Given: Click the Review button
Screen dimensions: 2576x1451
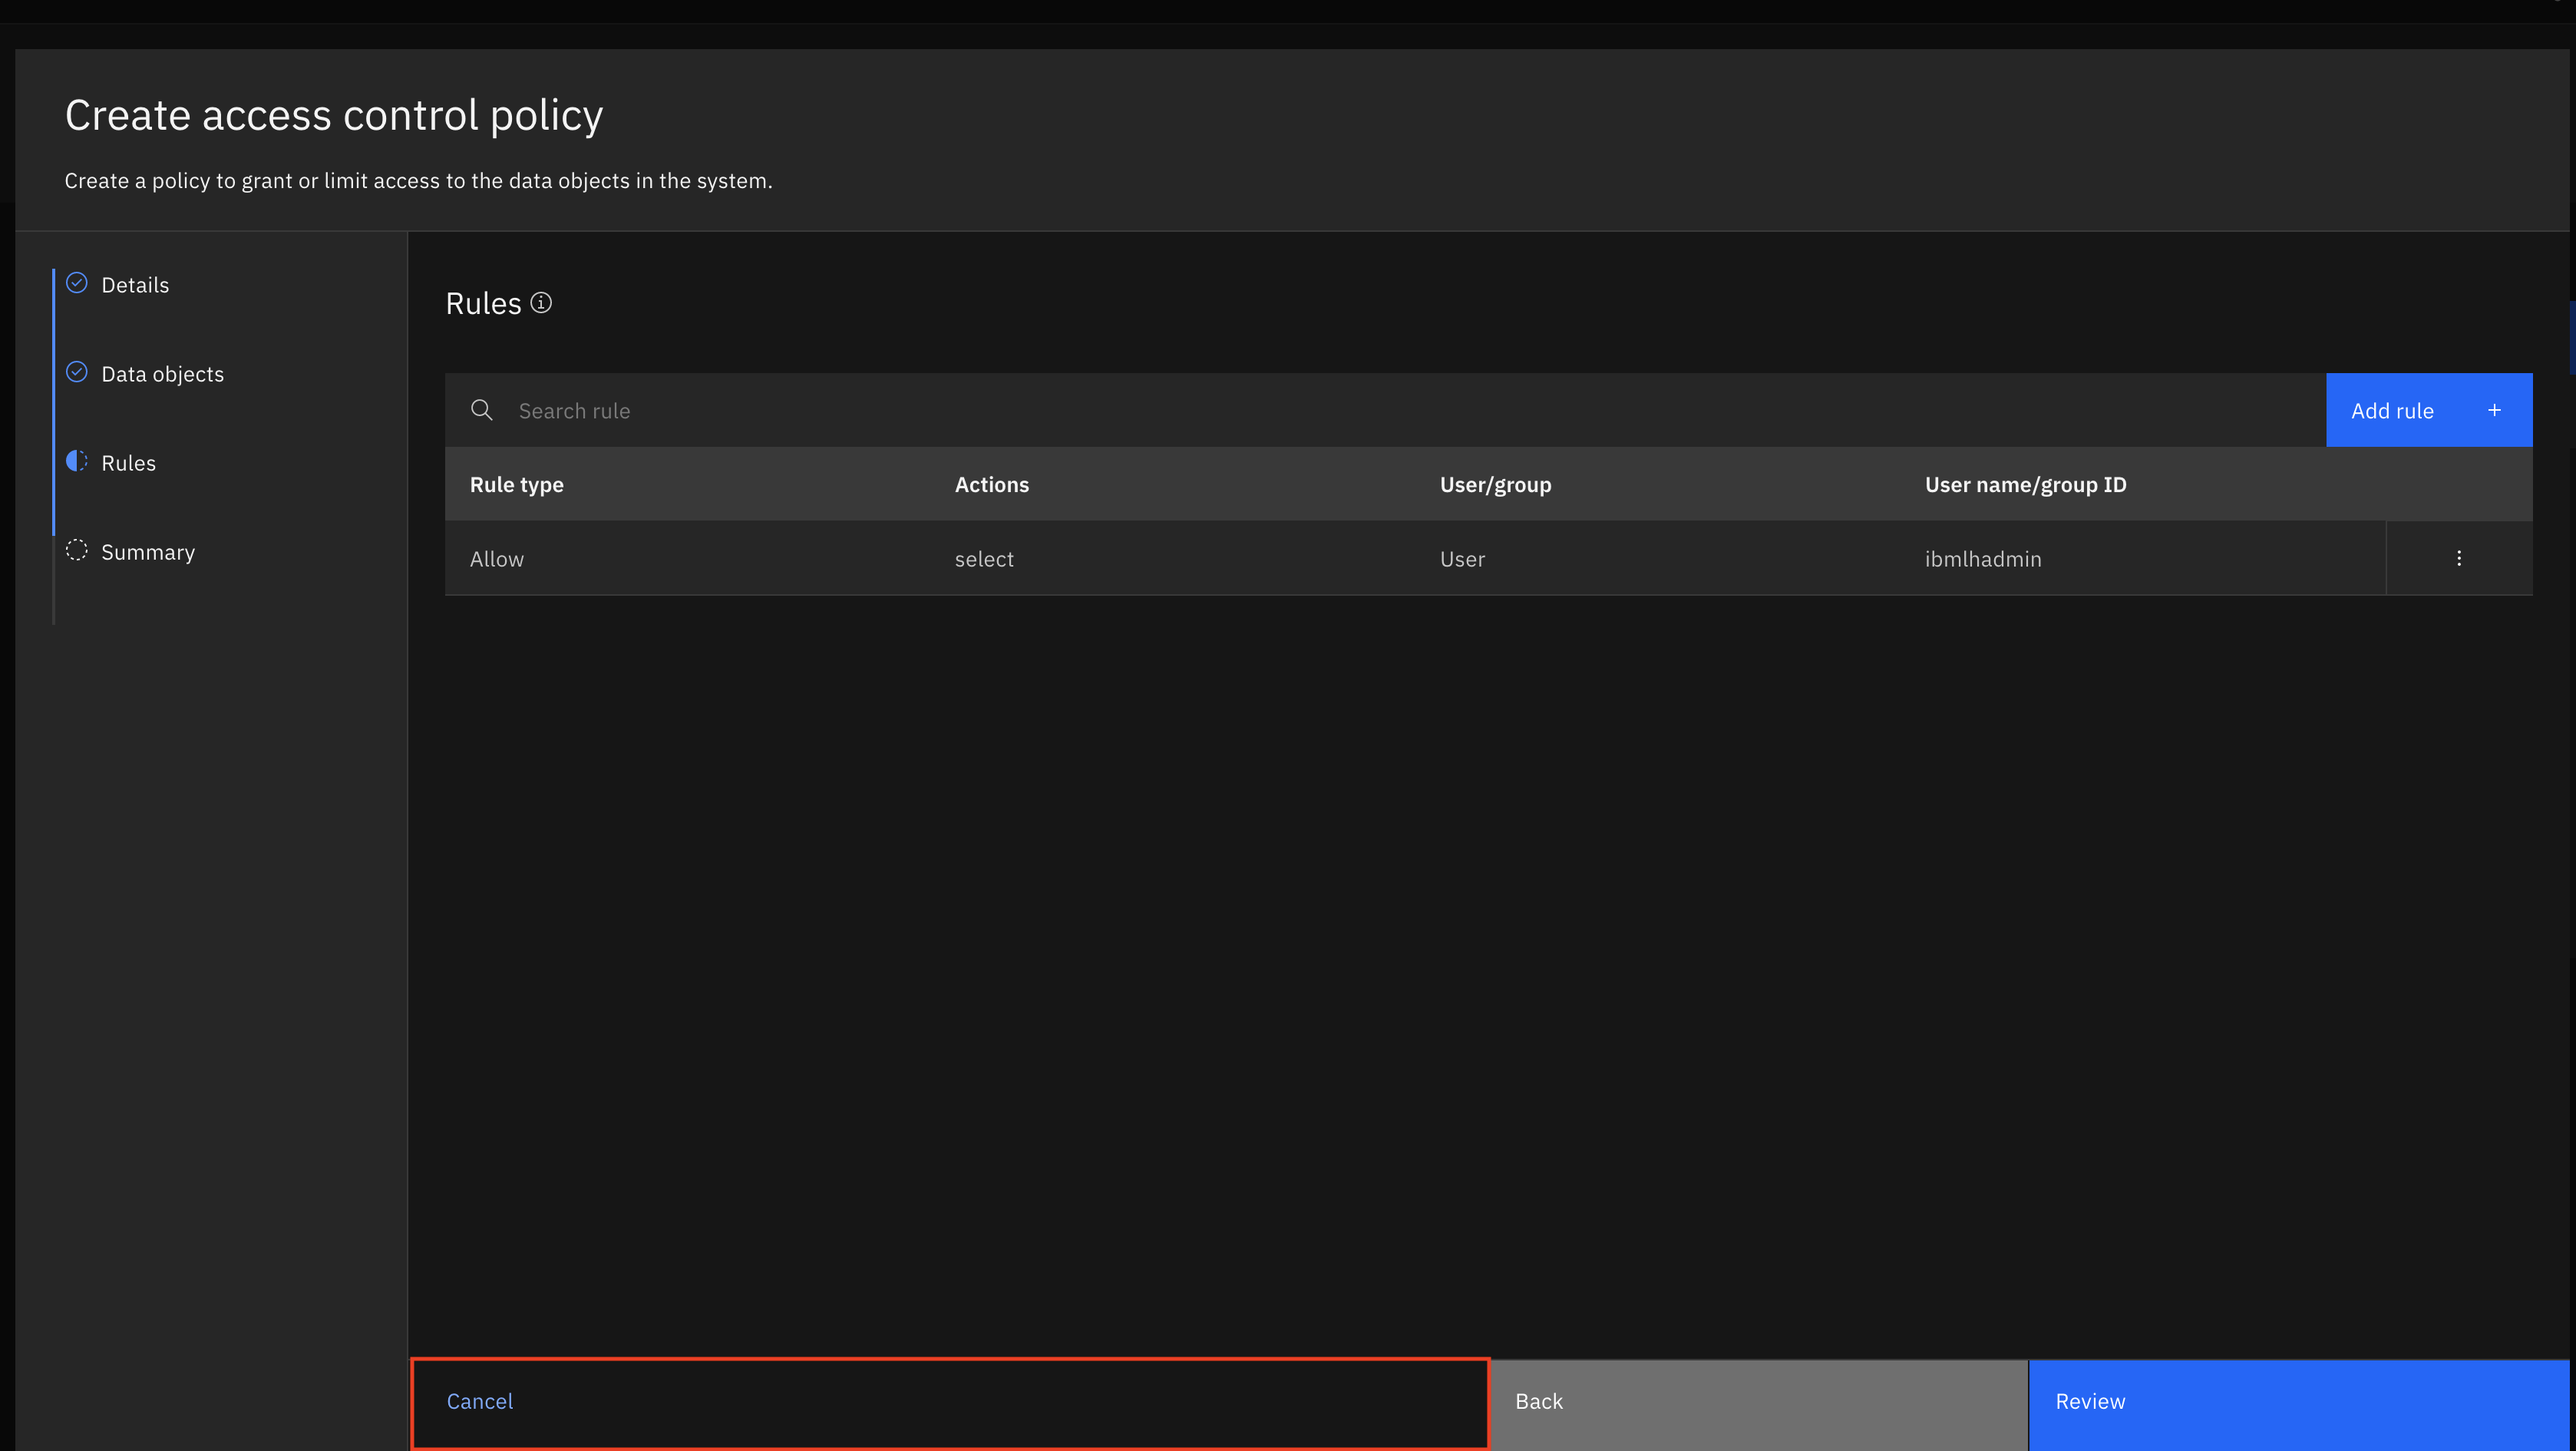Looking at the screenshot, I should (2090, 1401).
